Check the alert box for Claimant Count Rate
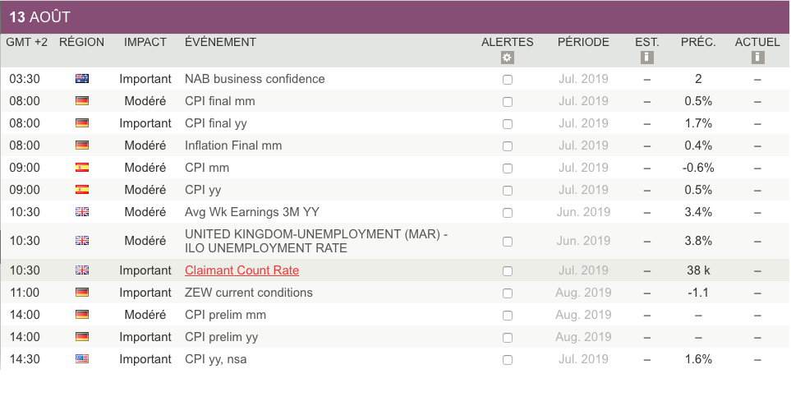 point(508,271)
